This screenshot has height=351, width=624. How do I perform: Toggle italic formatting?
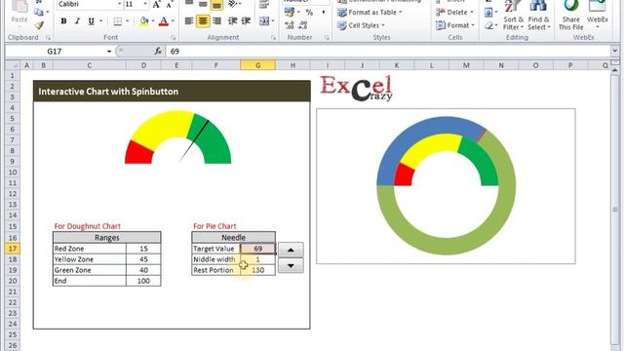coord(77,21)
